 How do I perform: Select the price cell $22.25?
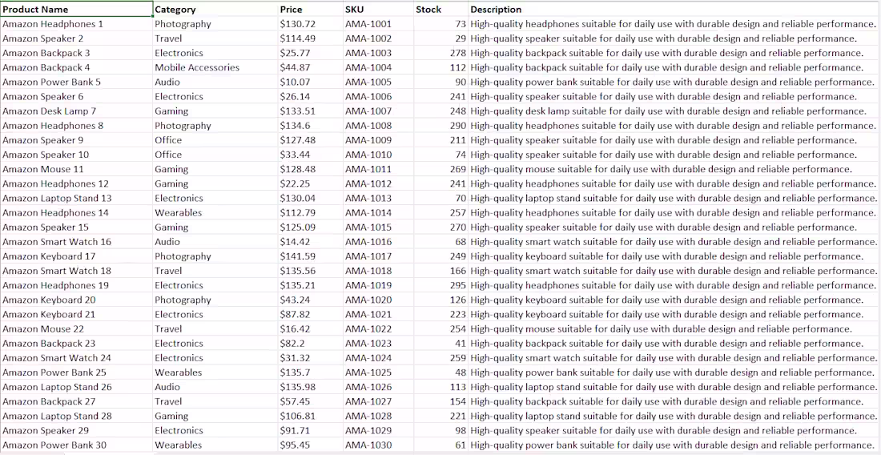click(x=310, y=183)
